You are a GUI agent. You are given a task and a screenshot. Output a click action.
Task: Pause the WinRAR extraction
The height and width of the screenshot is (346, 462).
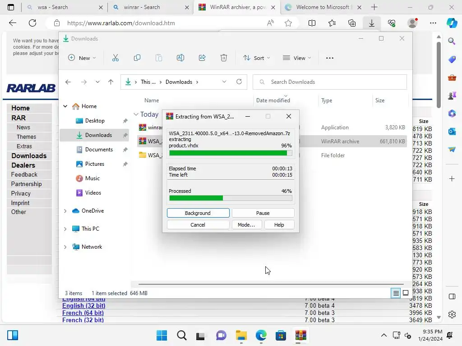pos(263,213)
